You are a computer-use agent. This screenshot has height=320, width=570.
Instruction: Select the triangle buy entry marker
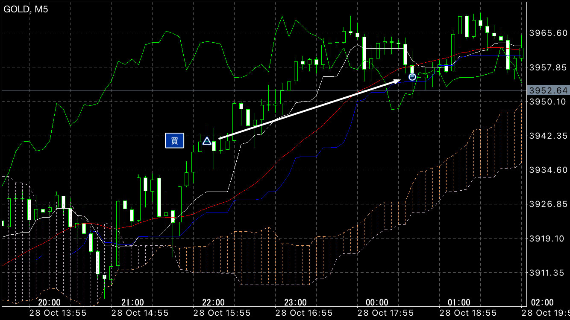click(207, 141)
